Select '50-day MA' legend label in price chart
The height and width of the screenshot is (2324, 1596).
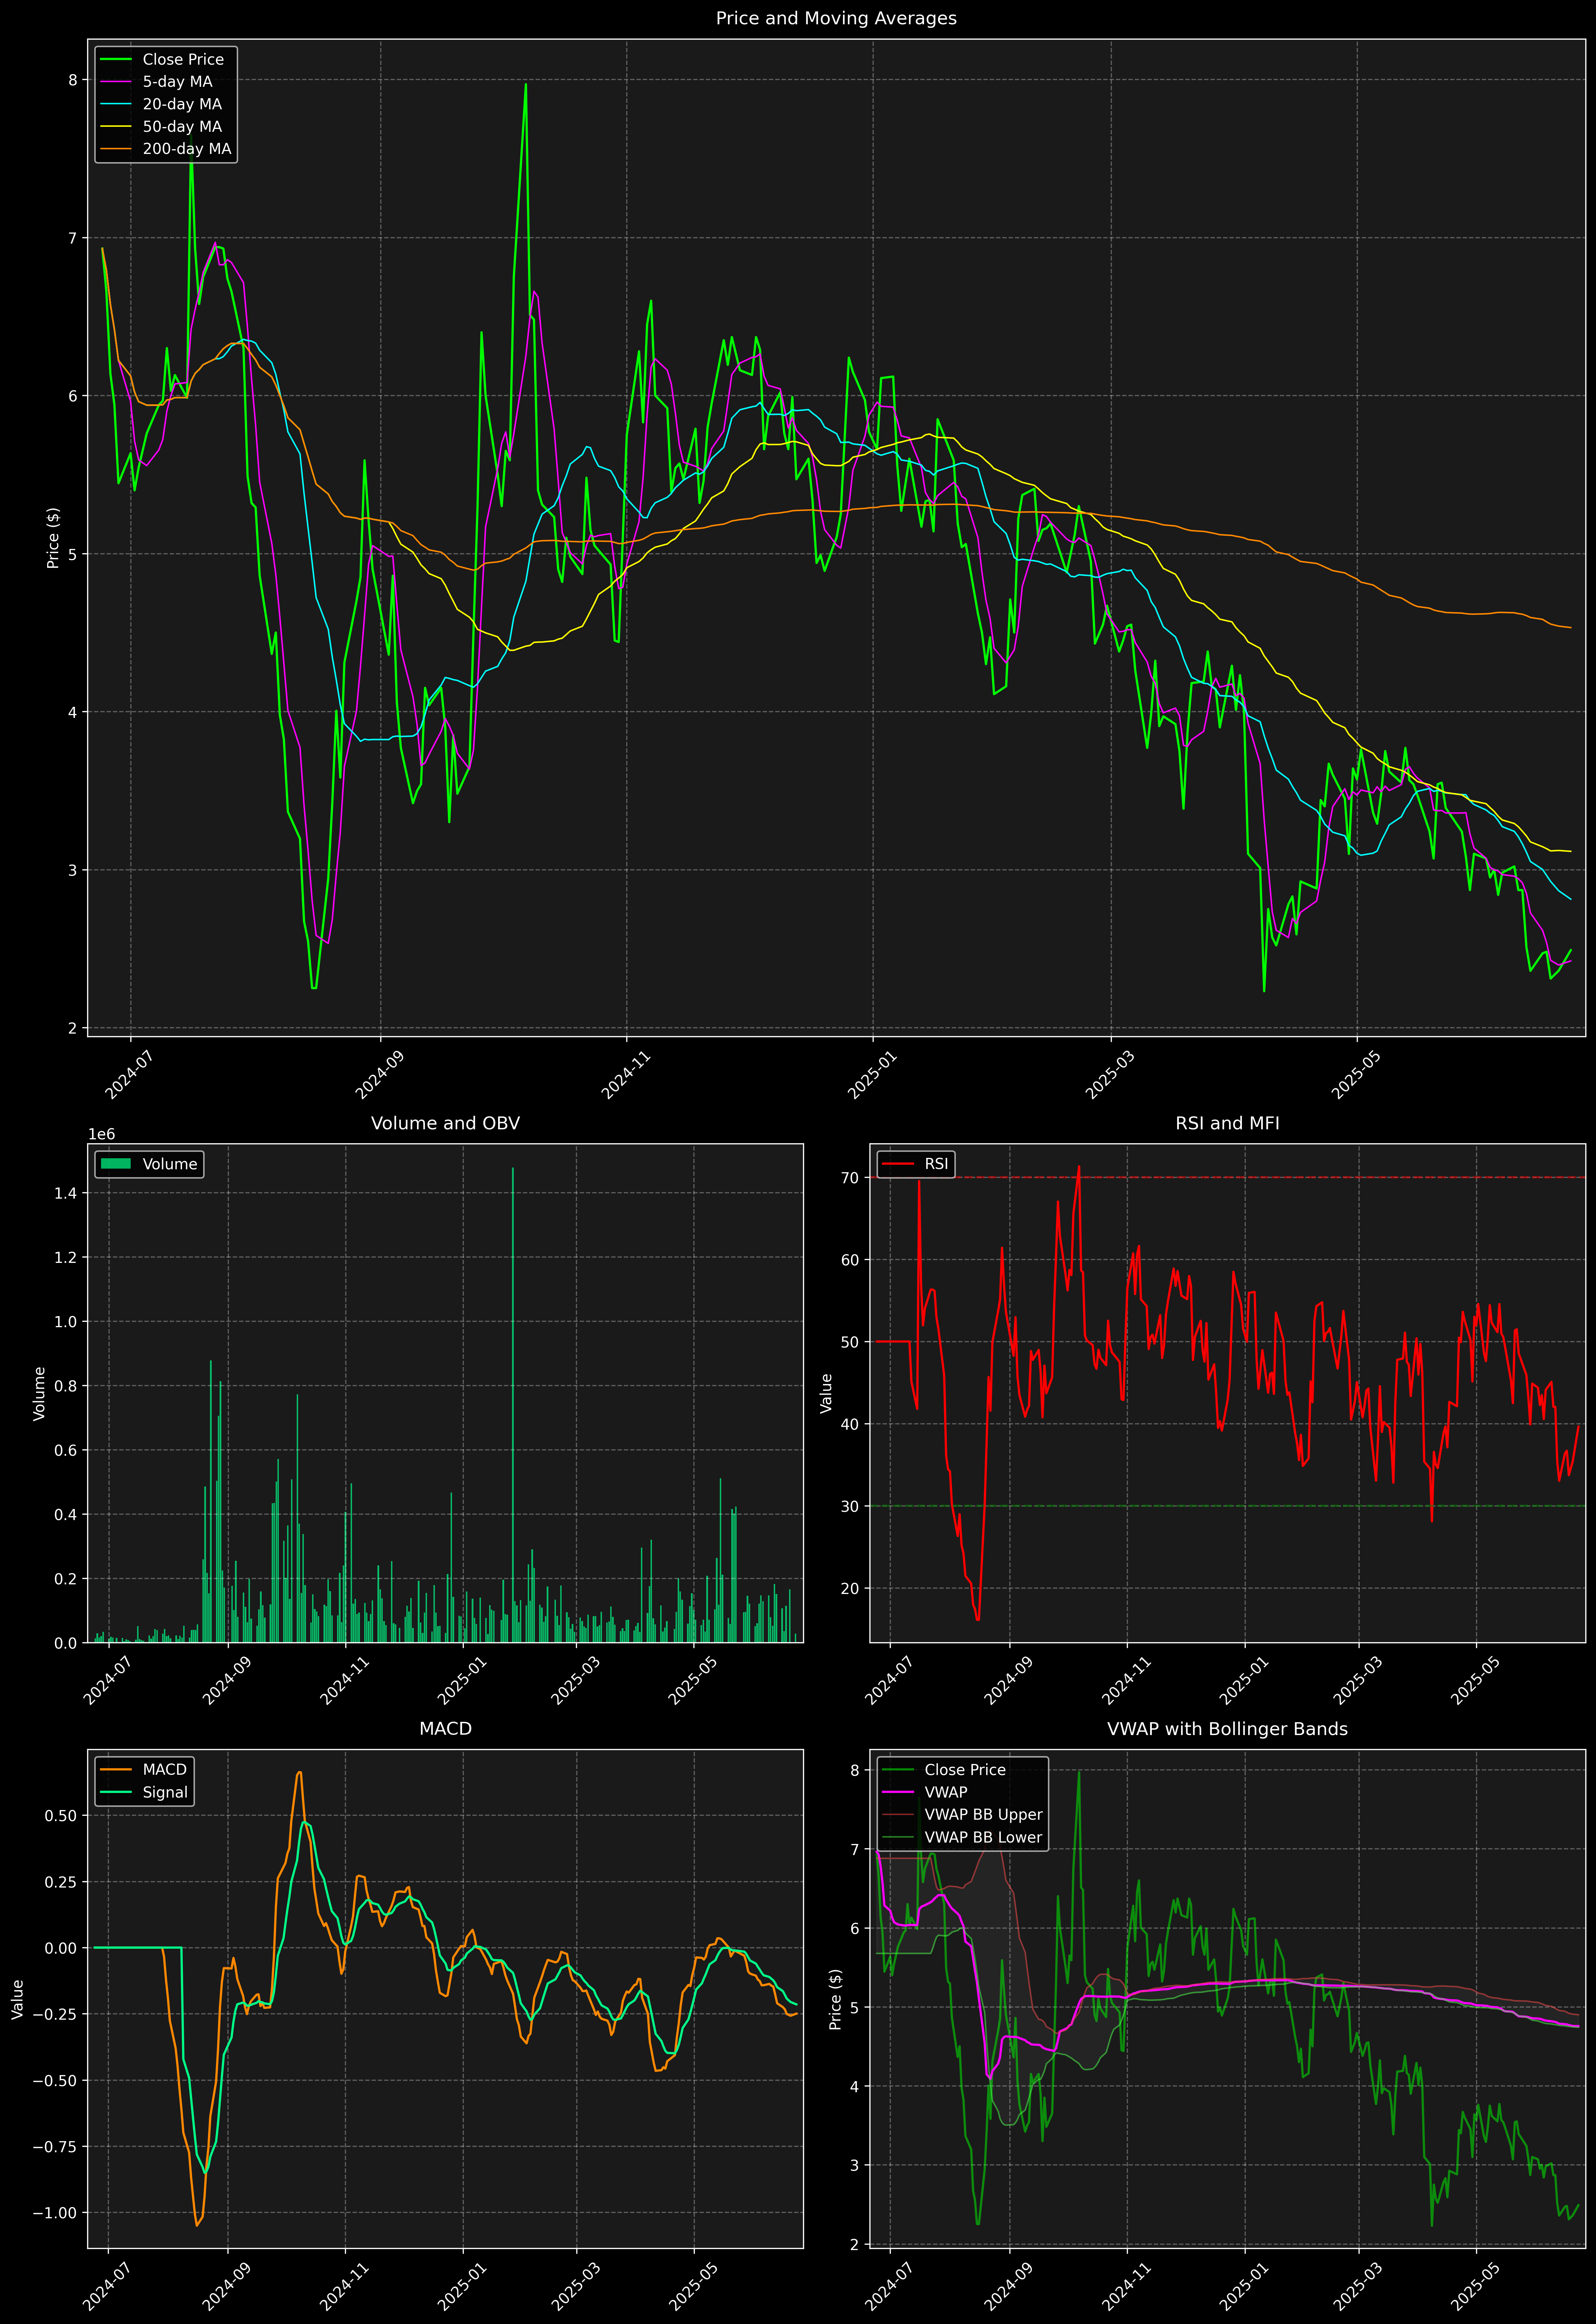[182, 127]
